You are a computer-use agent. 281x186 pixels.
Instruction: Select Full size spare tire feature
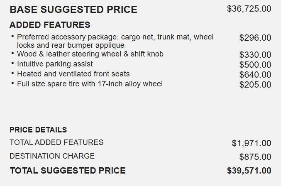90,84
